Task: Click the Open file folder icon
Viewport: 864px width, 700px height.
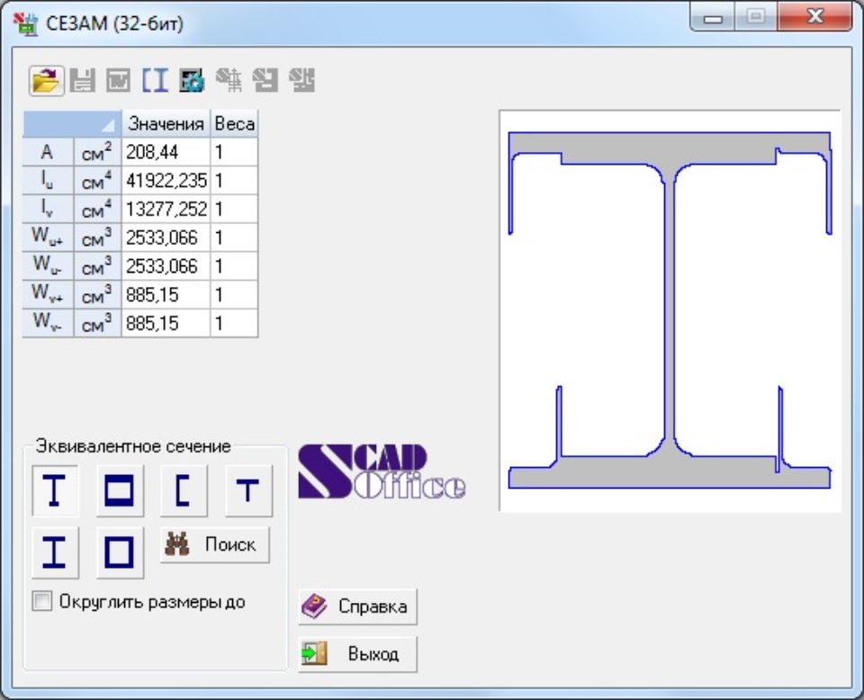Action: (45, 81)
